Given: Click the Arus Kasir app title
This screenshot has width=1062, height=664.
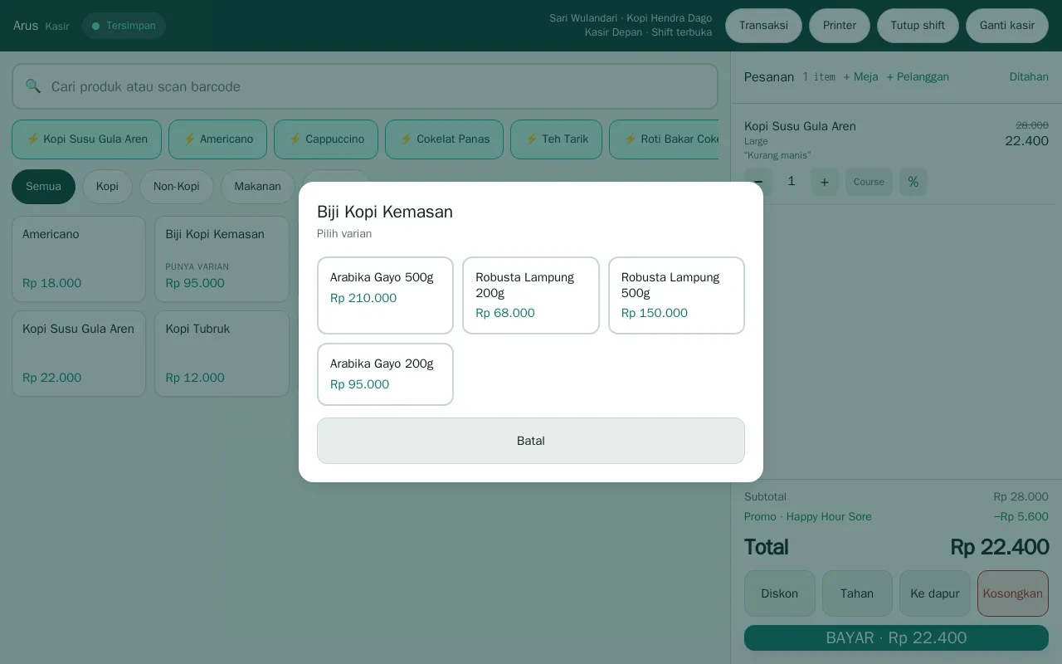Looking at the screenshot, I should [41, 26].
